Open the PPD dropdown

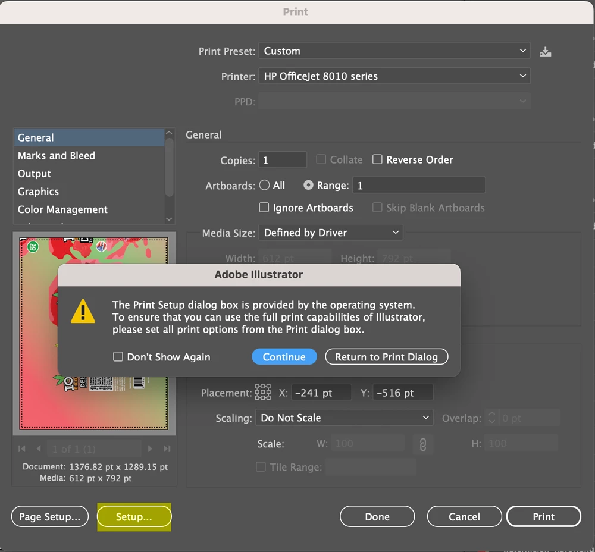tap(394, 101)
